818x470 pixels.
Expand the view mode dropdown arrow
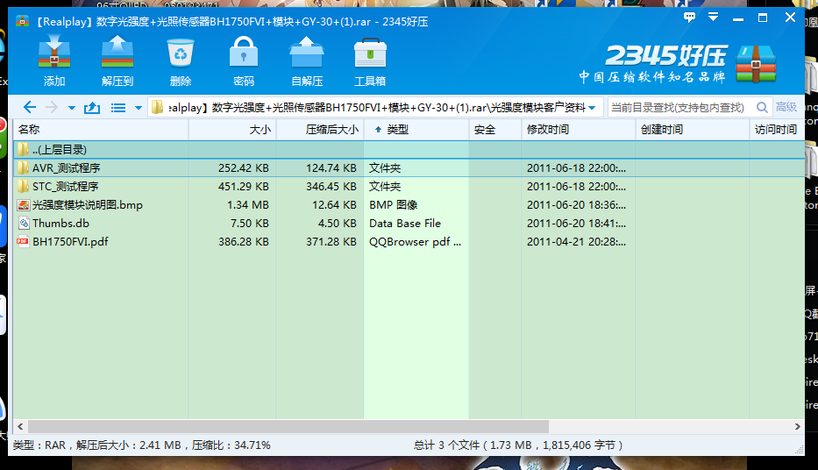(x=139, y=108)
